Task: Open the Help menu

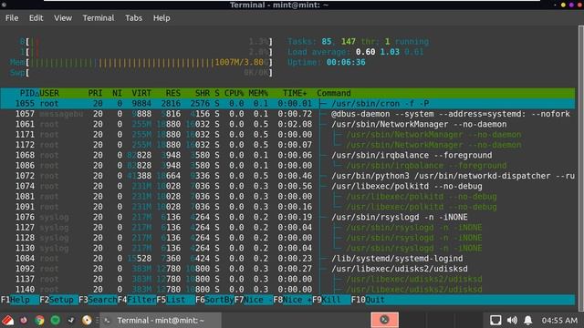Action: (x=162, y=18)
